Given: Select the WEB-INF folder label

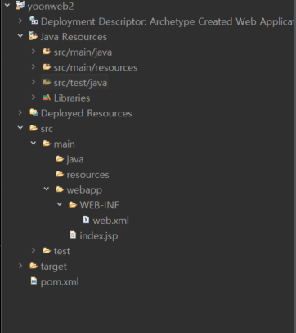Looking at the screenshot, I should [100, 205].
